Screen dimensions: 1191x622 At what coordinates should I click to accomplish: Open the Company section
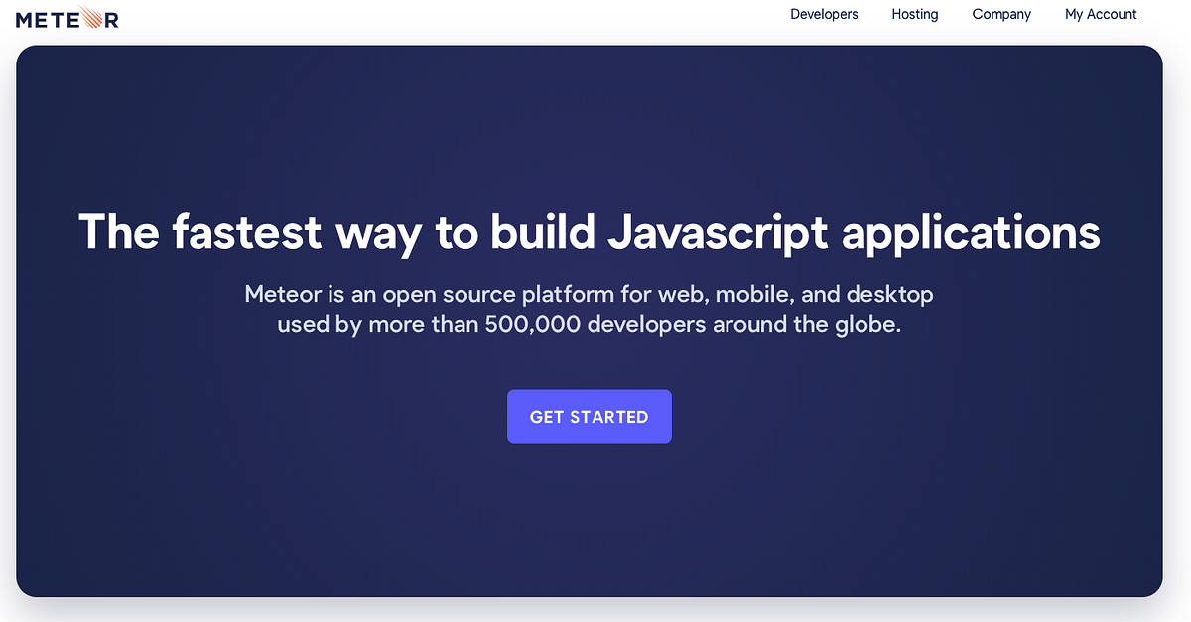tap(1001, 14)
